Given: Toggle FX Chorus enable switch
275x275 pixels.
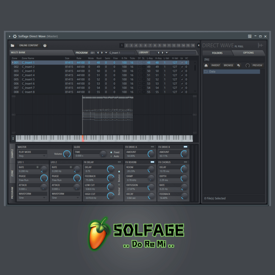Looking at the screenshot, I should (185, 162).
